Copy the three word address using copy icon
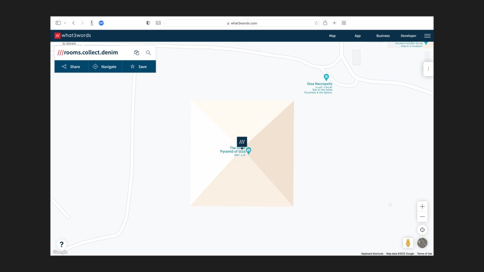 pyautogui.click(x=136, y=52)
